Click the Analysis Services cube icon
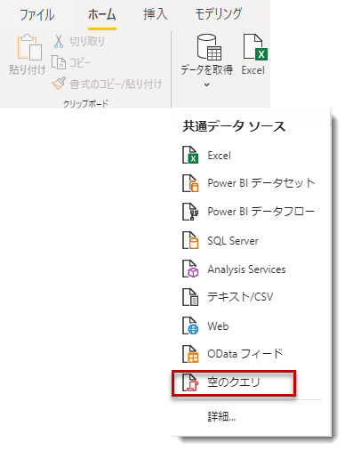The image size is (345, 450). [190, 269]
